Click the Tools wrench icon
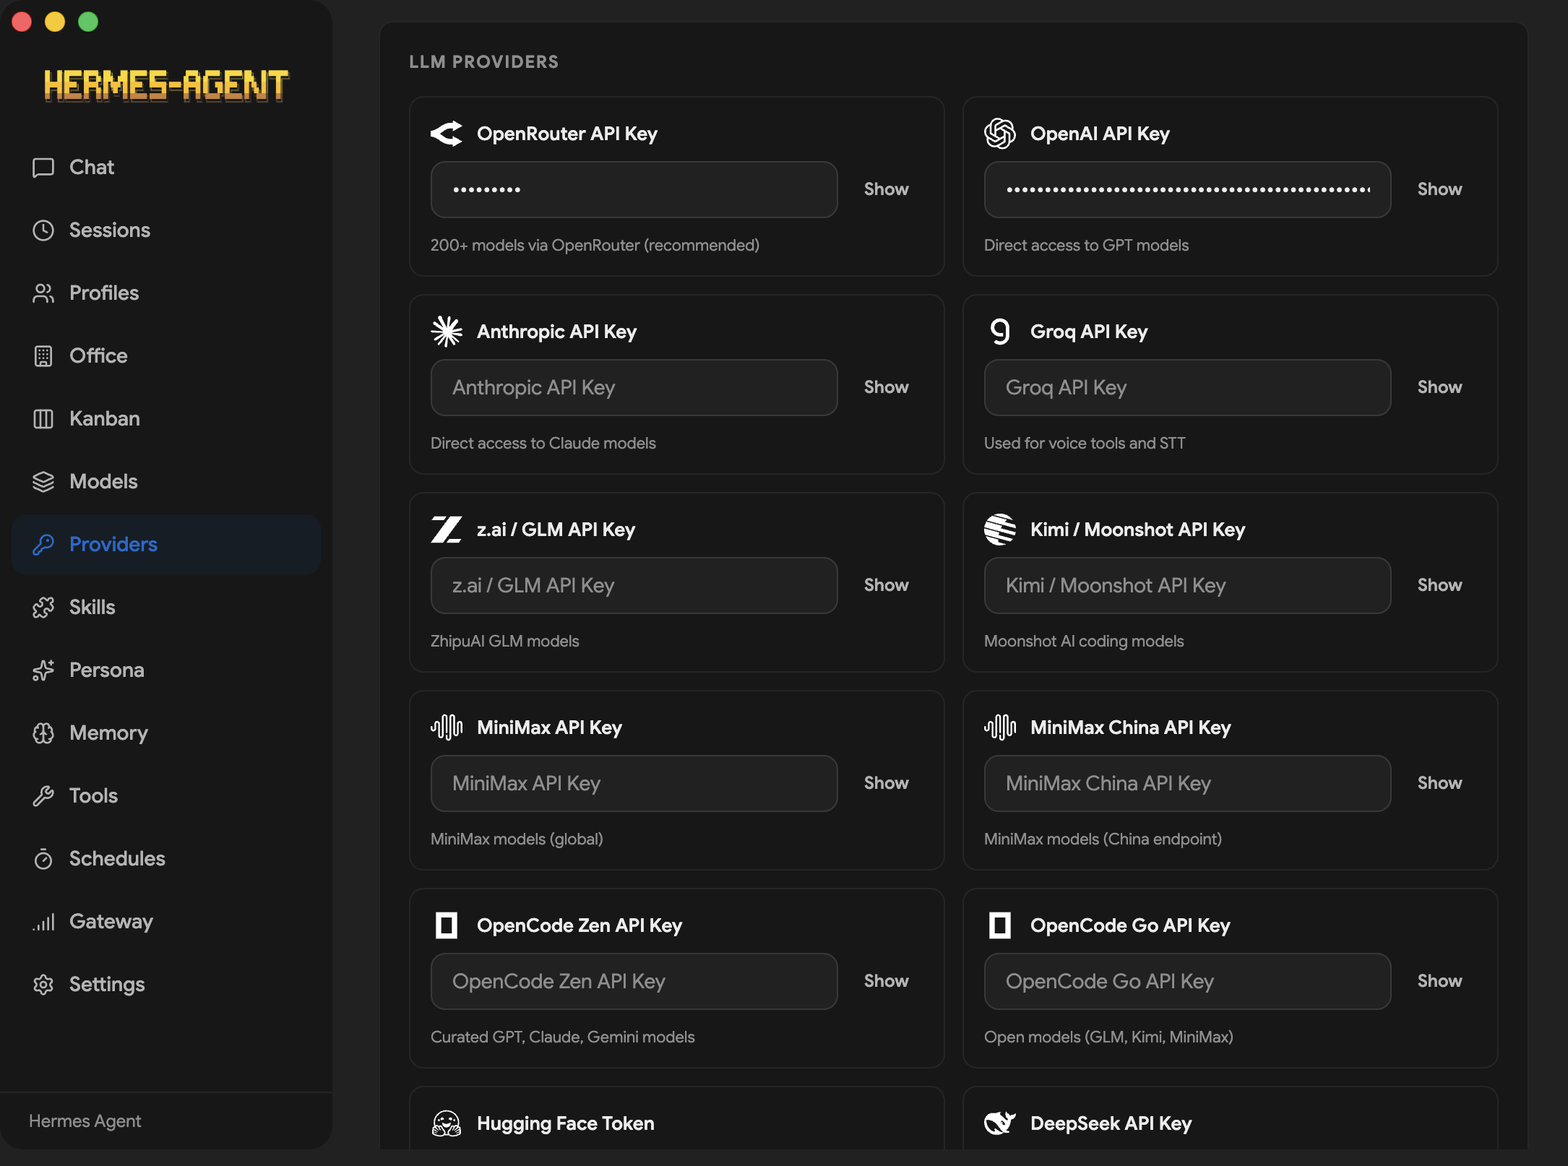 pyautogui.click(x=43, y=796)
